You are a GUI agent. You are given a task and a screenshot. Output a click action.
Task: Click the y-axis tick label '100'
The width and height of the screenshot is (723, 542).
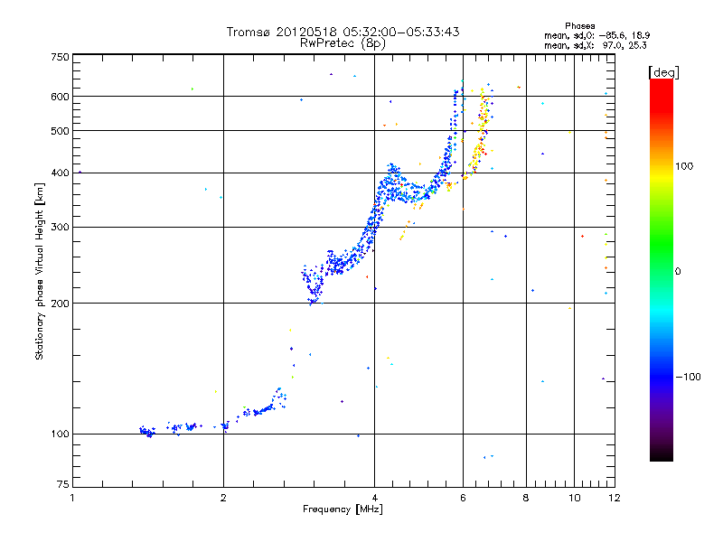tap(60, 434)
